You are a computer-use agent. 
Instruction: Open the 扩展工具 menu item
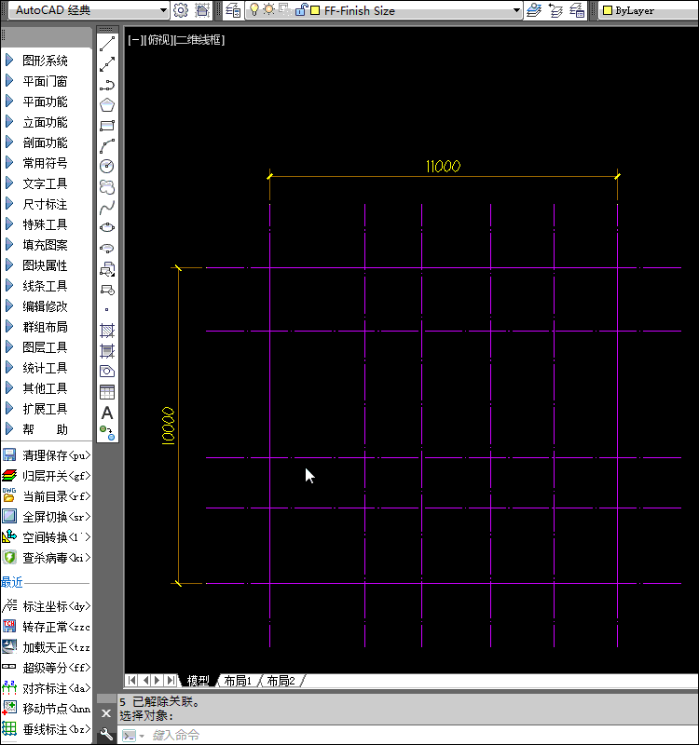click(x=46, y=409)
